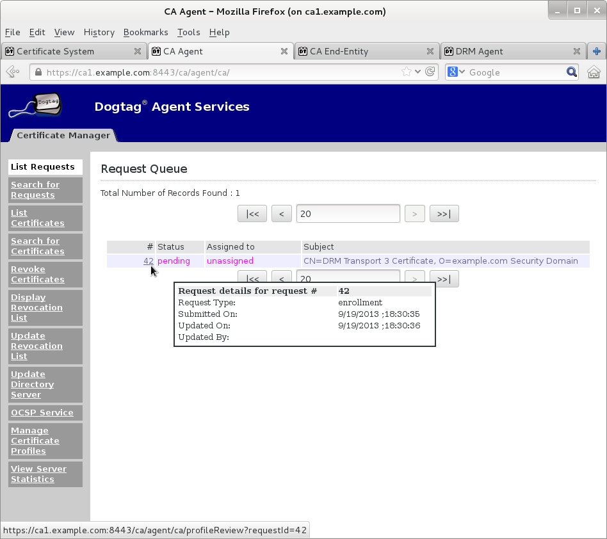This screenshot has height=539, width=607.
Task: Click the top page size field showing 20
Action: (x=348, y=214)
